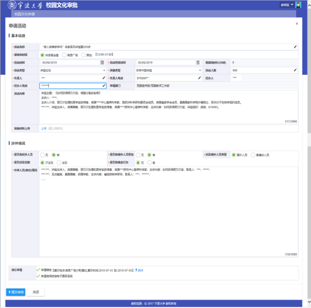Screen dimensions: 311x308
Task: Click the page's vertical scrollbar on the right
Action: pos(309,79)
